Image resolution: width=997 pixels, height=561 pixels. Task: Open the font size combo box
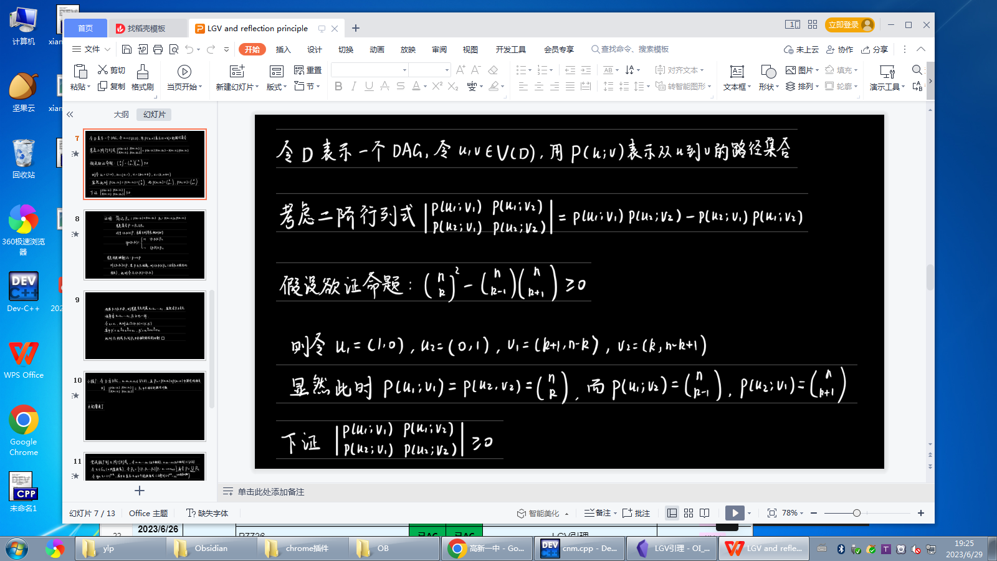pyautogui.click(x=429, y=70)
